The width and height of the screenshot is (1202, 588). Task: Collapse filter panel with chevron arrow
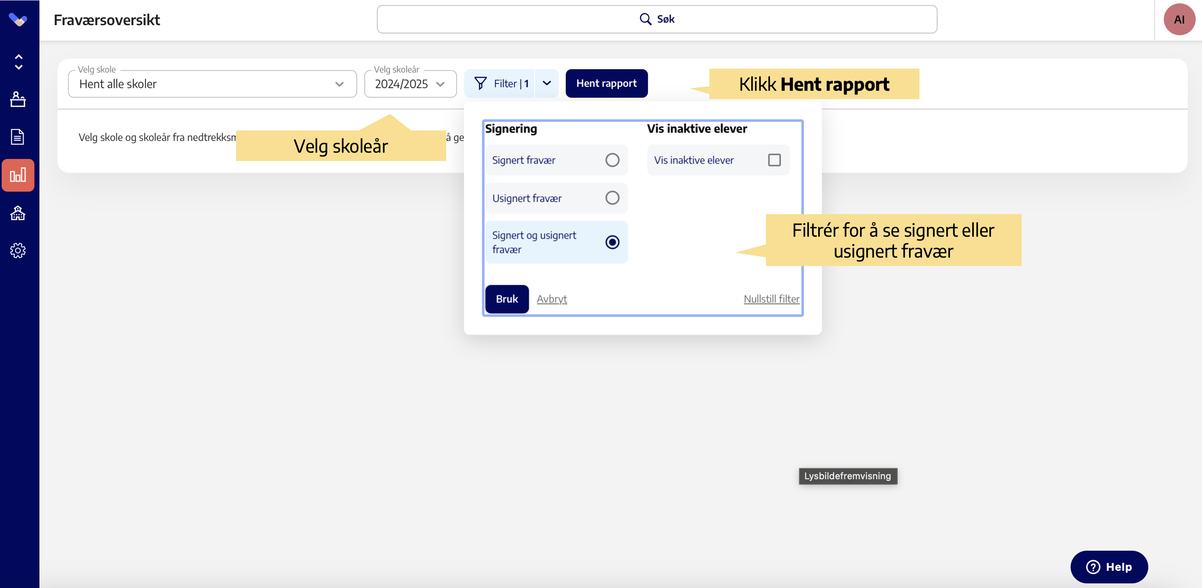point(547,84)
